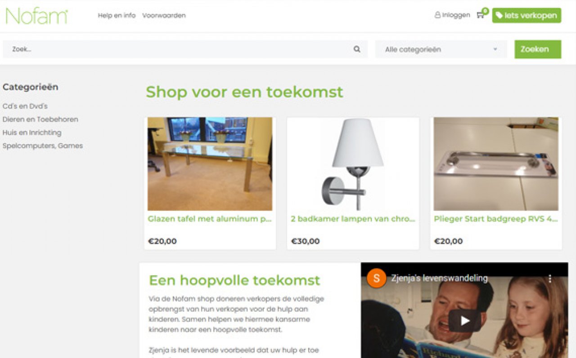The width and height of the screenshot is (576, 358).
Task: Open the glass table product thumbnail
Action: point(210,164)
